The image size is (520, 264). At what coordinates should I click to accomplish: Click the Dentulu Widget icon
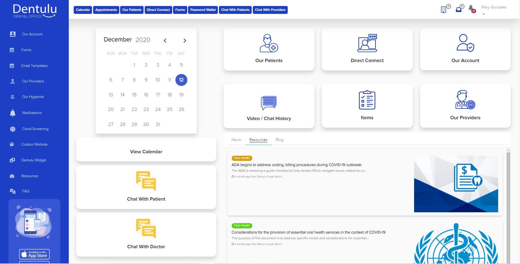click(x=12, y=160)
